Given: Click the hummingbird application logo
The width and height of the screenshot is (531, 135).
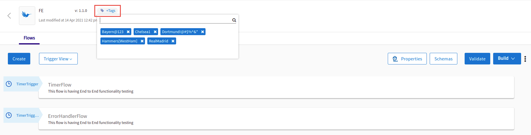Looking at the screenshot, I should (x=27, y=15).
